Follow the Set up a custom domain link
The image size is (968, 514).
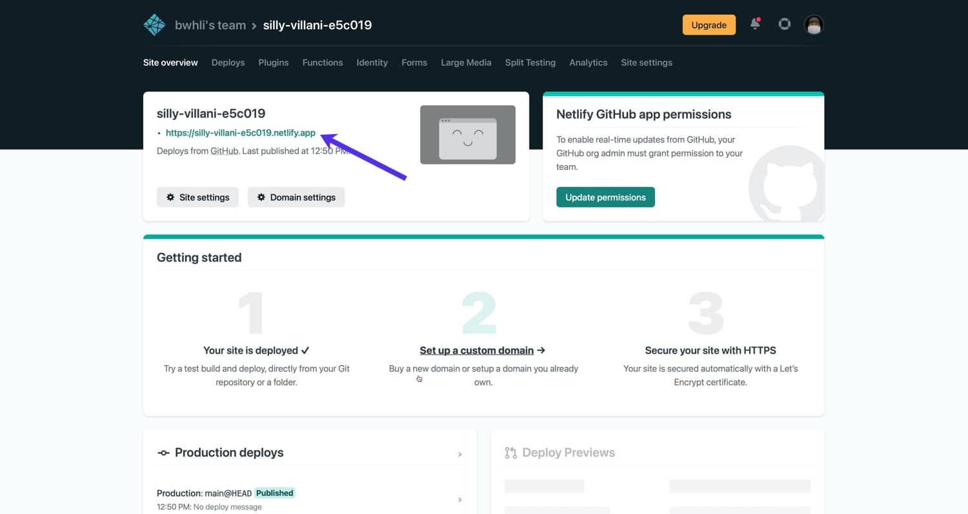(x=478, y=350)
